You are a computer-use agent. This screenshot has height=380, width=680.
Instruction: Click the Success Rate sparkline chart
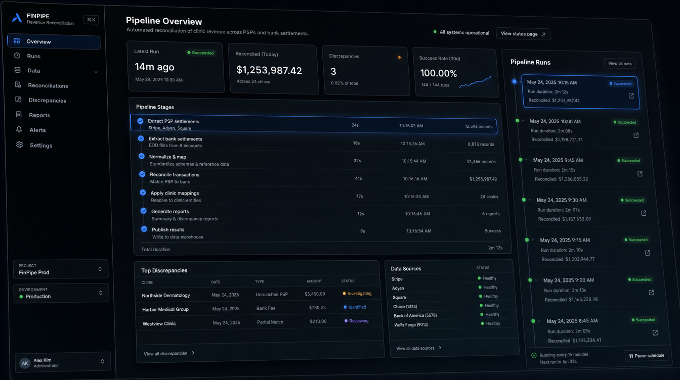[475, 81]
